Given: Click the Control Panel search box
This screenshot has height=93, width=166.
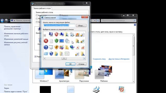Looking at the screenshot, I should [118, 21].
